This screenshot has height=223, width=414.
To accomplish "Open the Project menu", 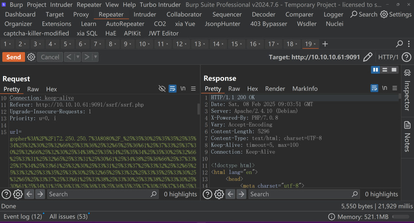I will pyautogui.click(x=36, y=5).
